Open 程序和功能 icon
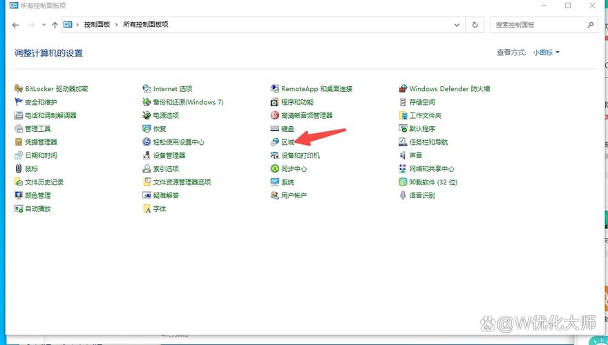Image resolution: width=608 pixels, height=345 pixels. (275, 102)
